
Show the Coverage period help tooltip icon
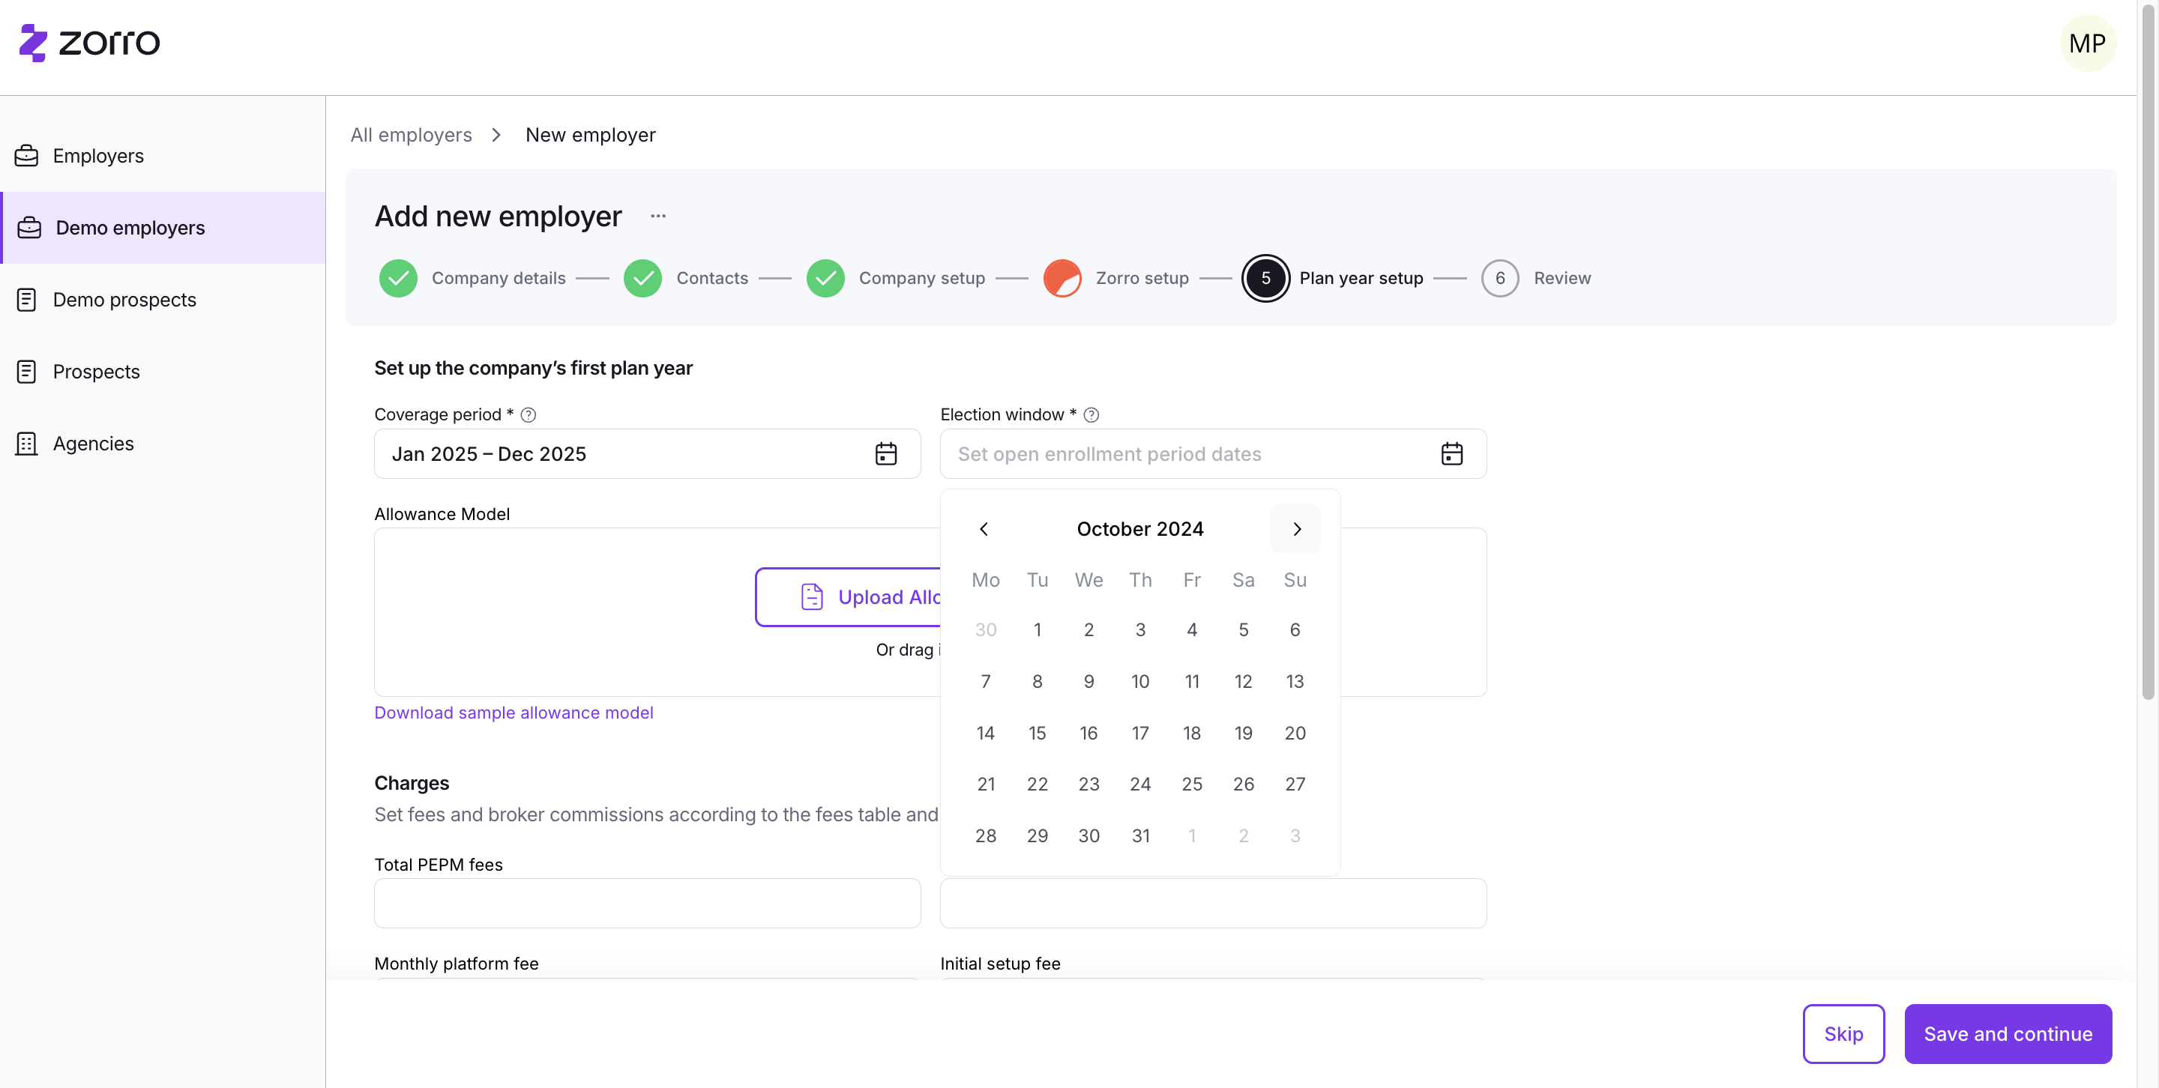click(528, 414)
